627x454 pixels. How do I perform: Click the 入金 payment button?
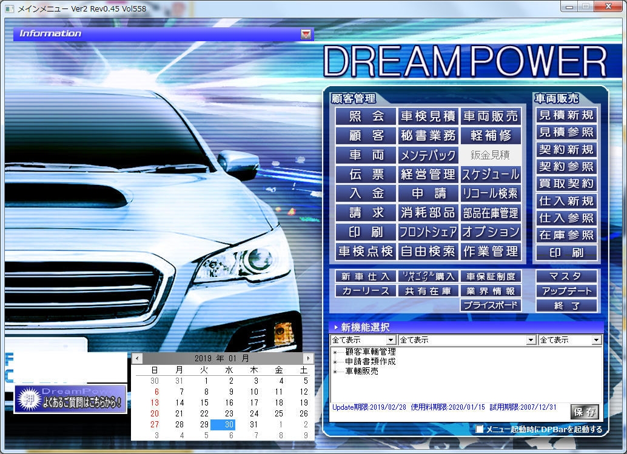coord(366,193)
